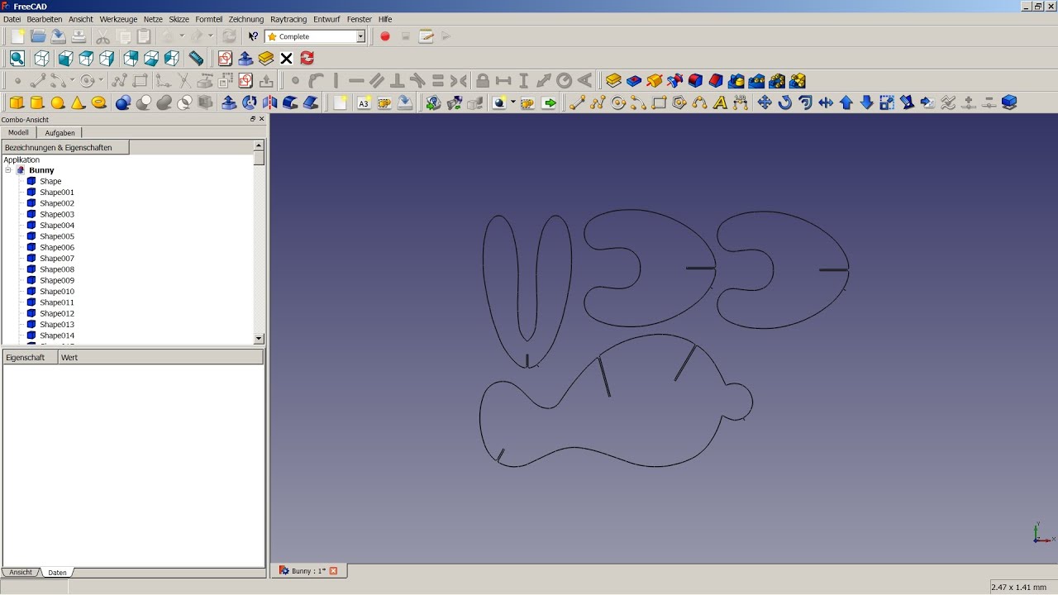Select the Draft Rotate tool
Image resolution: width=1058 pixels, height=595 pixels.
(x=785, y=102)
